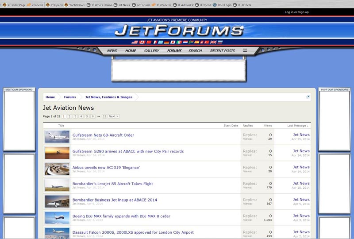Screen dimensions: 354x239
Task: Click thumbnail of Gulfstream G280 ABACE thread
Action: tap(57, 153)
